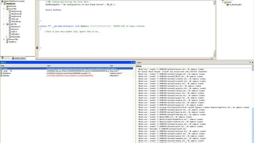Screen dimensions: 254x143
Task: Close the Watch 1 panel
Action: tap(134, 62)
